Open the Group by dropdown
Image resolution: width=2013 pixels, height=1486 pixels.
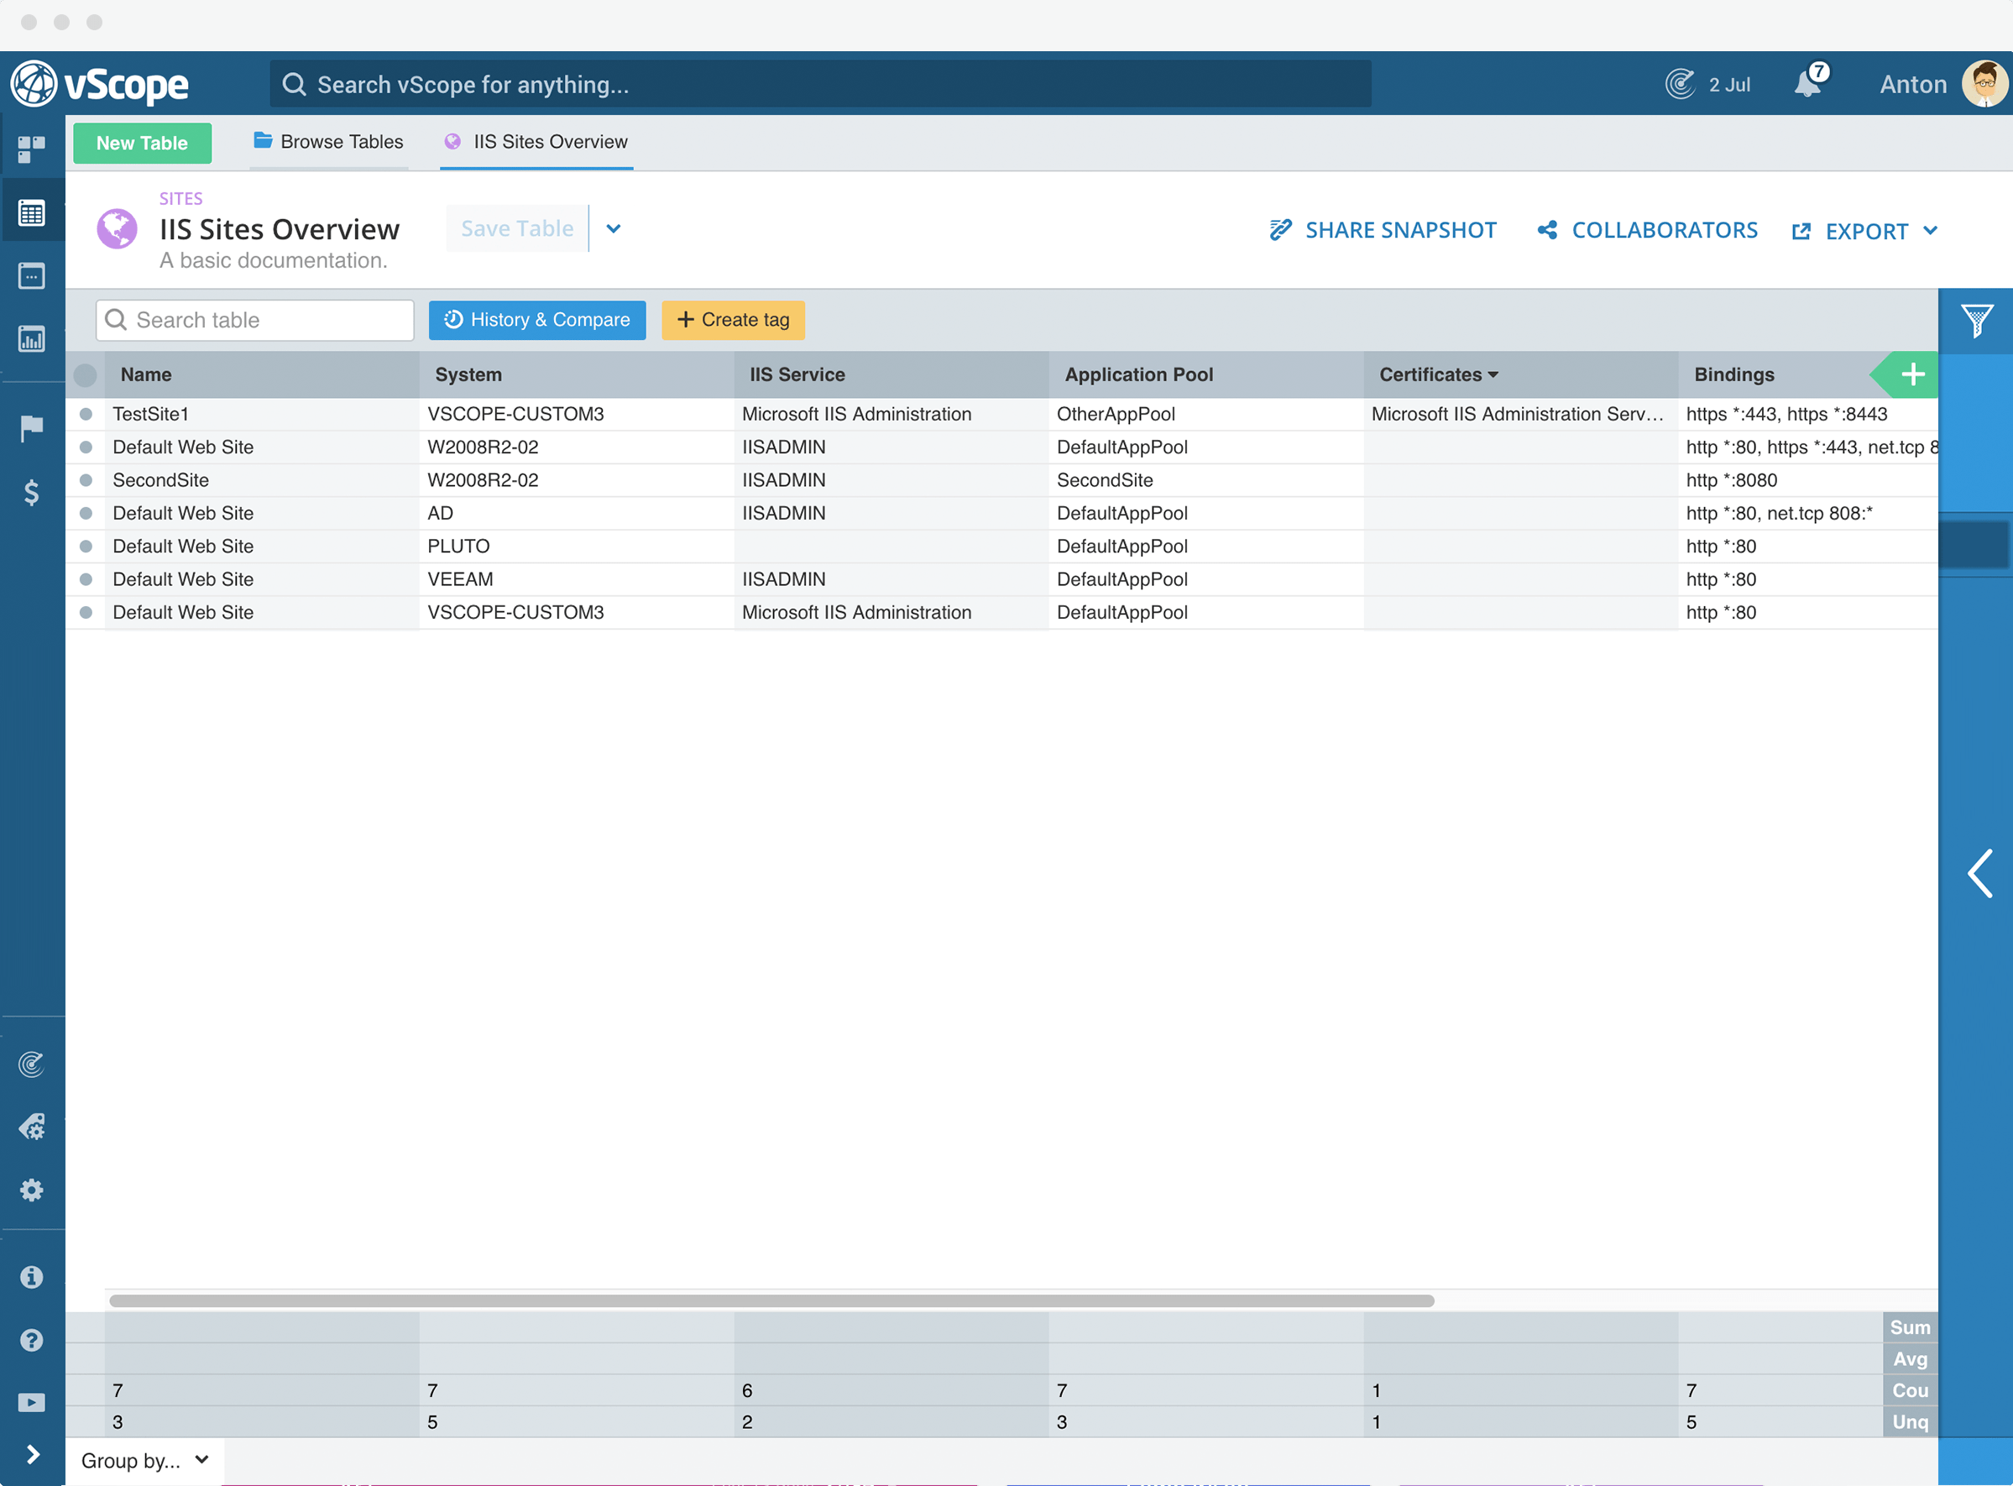point(145,1460)
